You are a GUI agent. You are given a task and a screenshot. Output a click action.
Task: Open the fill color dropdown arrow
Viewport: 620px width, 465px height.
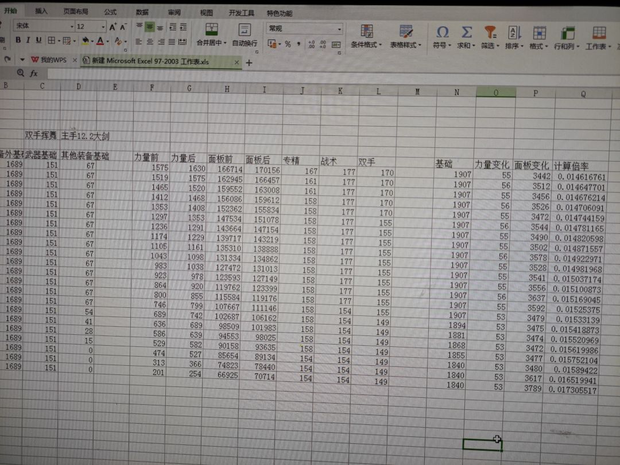[92, 41]
